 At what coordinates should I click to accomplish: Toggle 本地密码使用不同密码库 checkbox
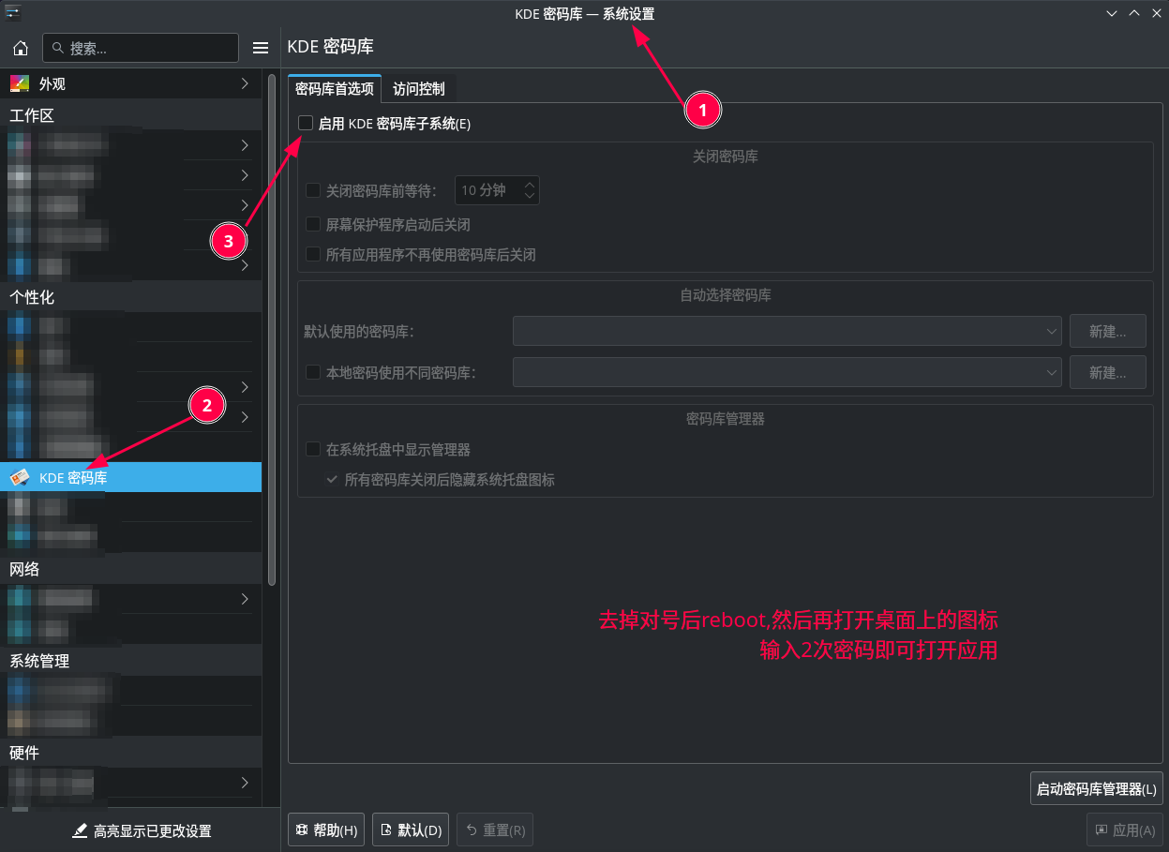click(x=313, y=372)
